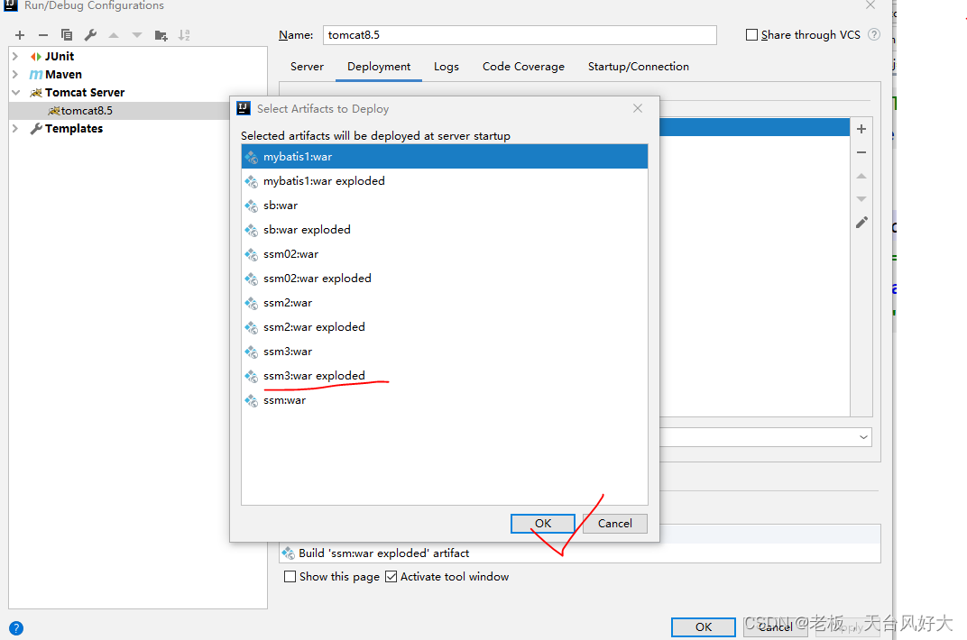Select ssm02:war exploded artifact
Screen dimensions: 967x640
[445, 279]
